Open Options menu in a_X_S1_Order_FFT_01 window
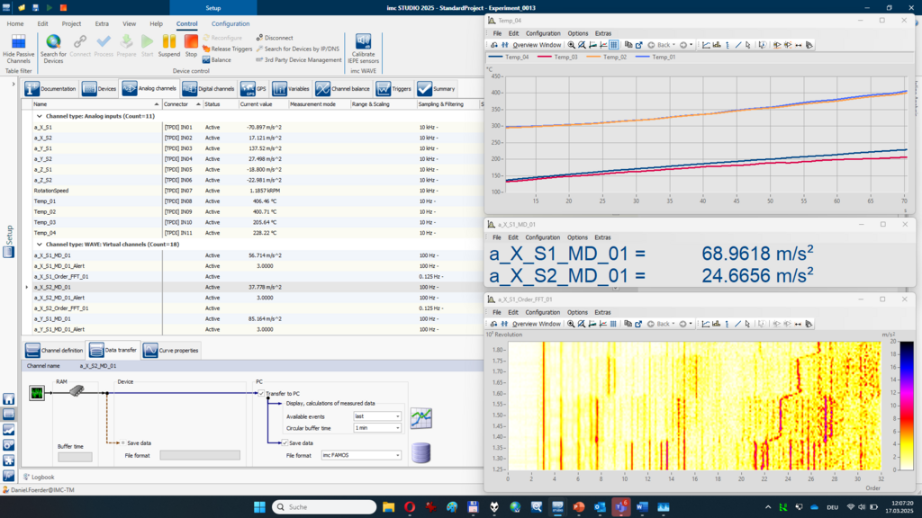The width and height of the screenshot is (922, 518). pos(577,312)
